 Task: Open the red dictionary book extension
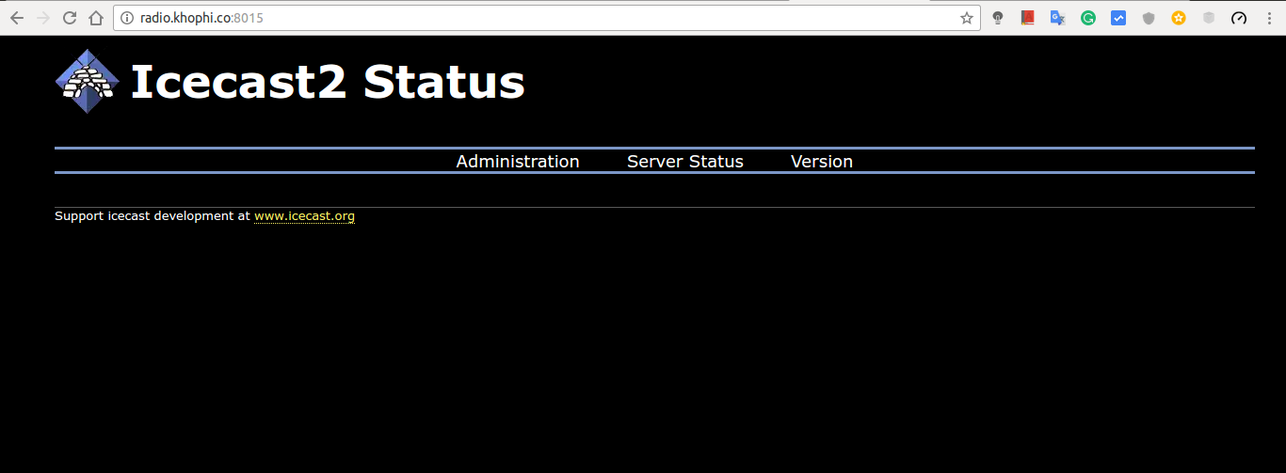1028,18
